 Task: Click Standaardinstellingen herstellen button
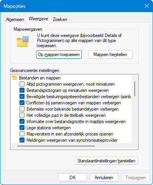(106, 161)
